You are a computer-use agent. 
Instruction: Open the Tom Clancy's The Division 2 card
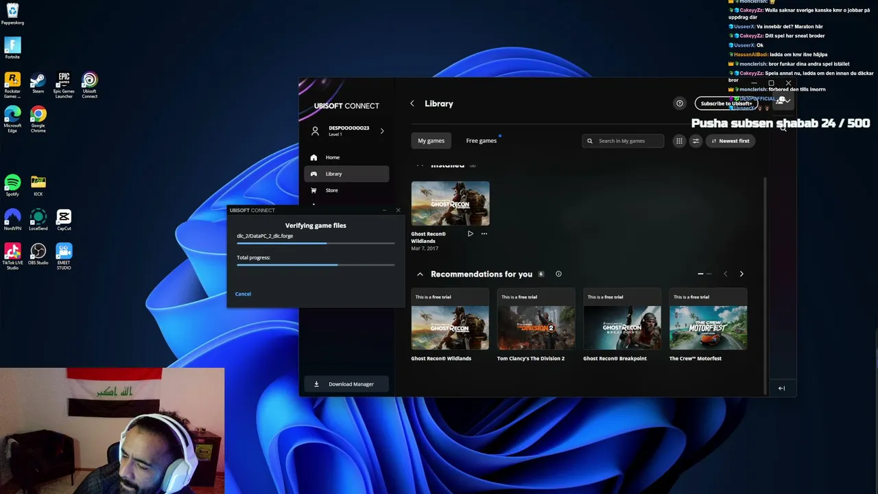[536, 325]
